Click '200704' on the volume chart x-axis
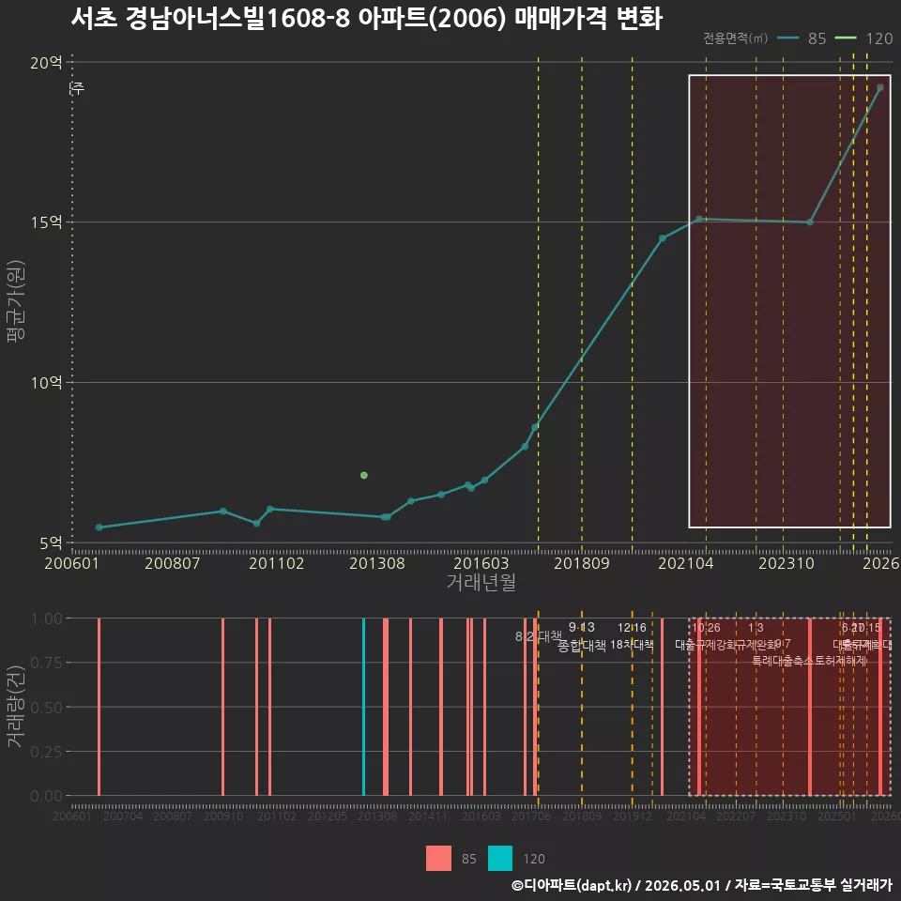Screen dimensions: 901x901 (123, 816)
